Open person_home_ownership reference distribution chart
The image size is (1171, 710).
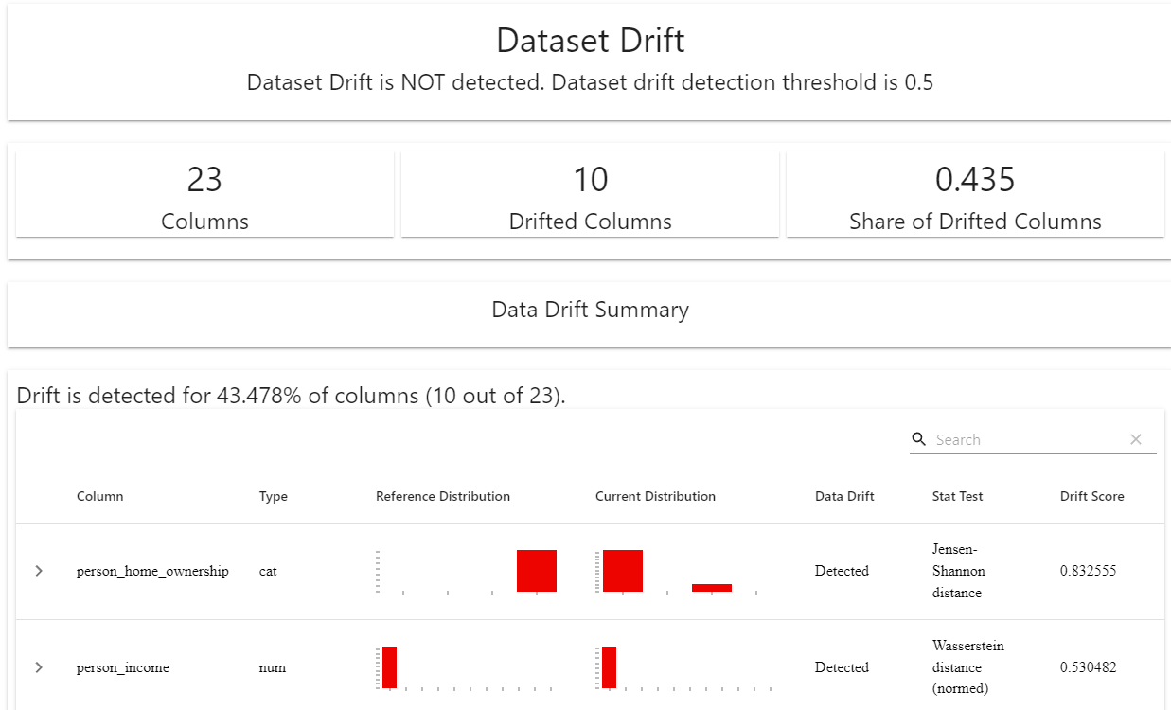467,571
